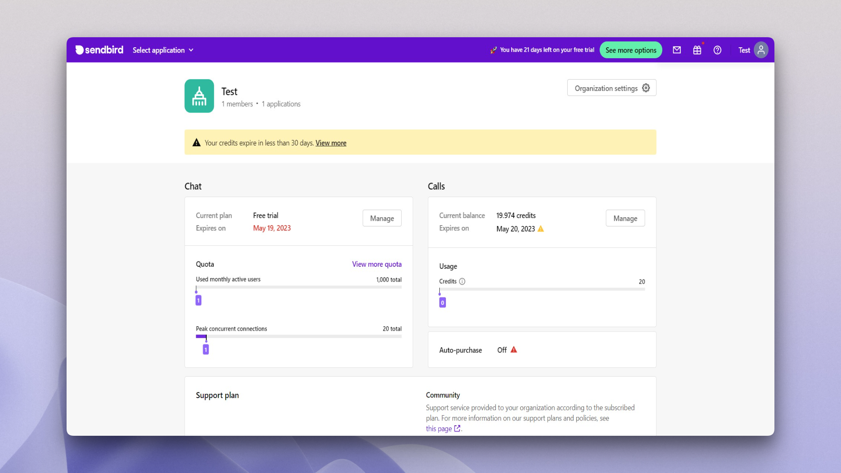
Task: Click the info icon next to Credits
Action: click(x=463, y=281)
